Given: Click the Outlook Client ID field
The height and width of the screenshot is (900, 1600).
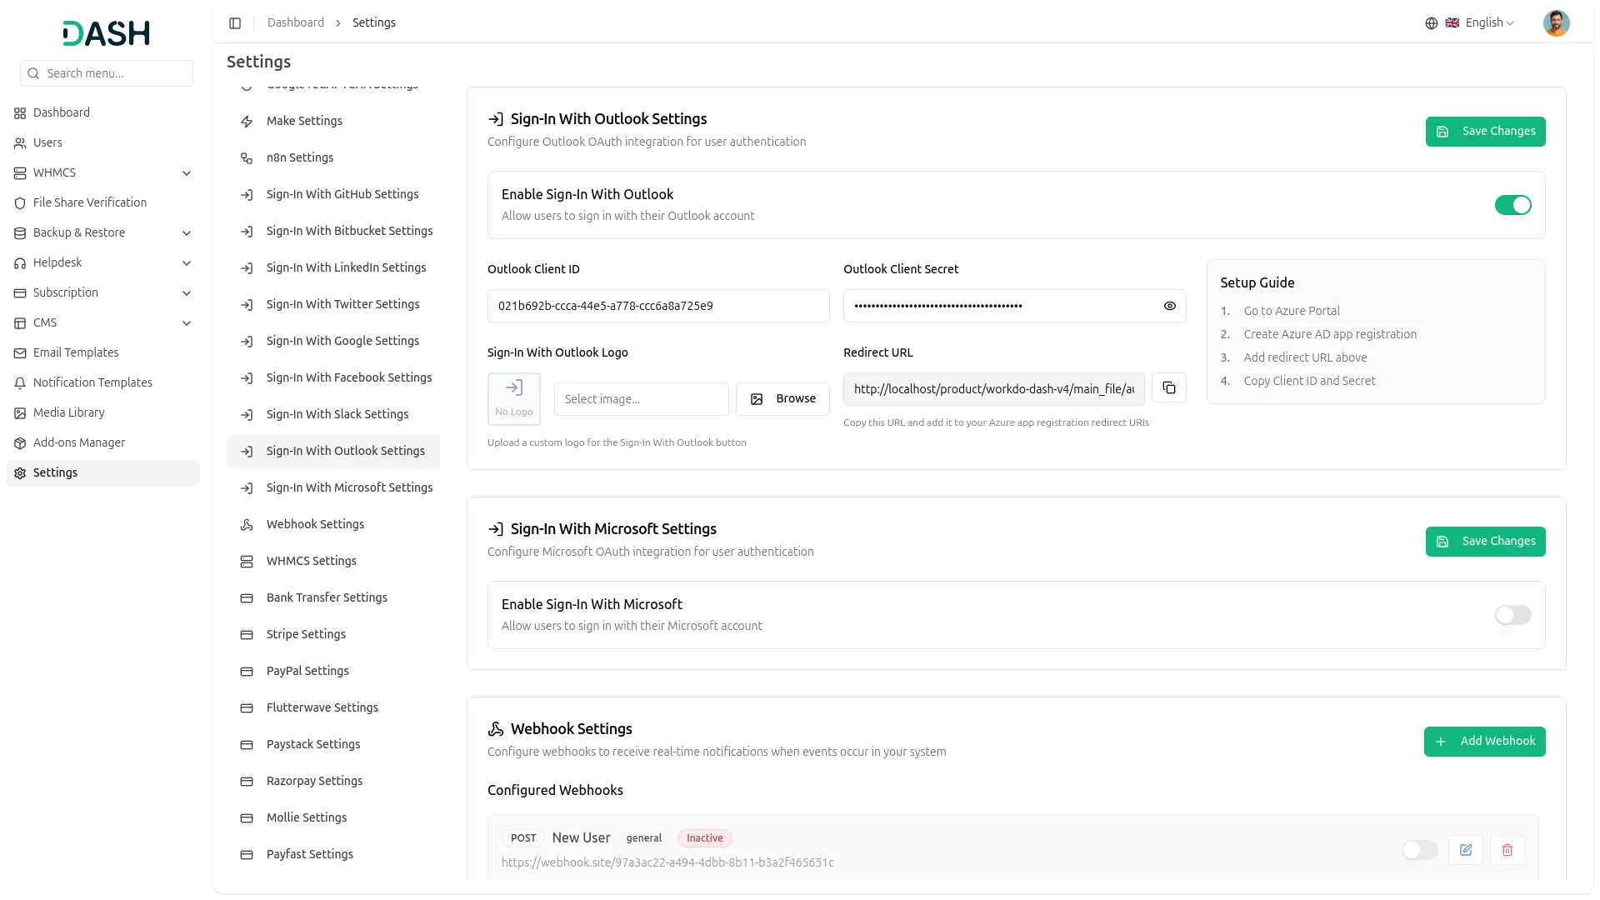Looking at the screenshot, I should (x=657, y=306).
